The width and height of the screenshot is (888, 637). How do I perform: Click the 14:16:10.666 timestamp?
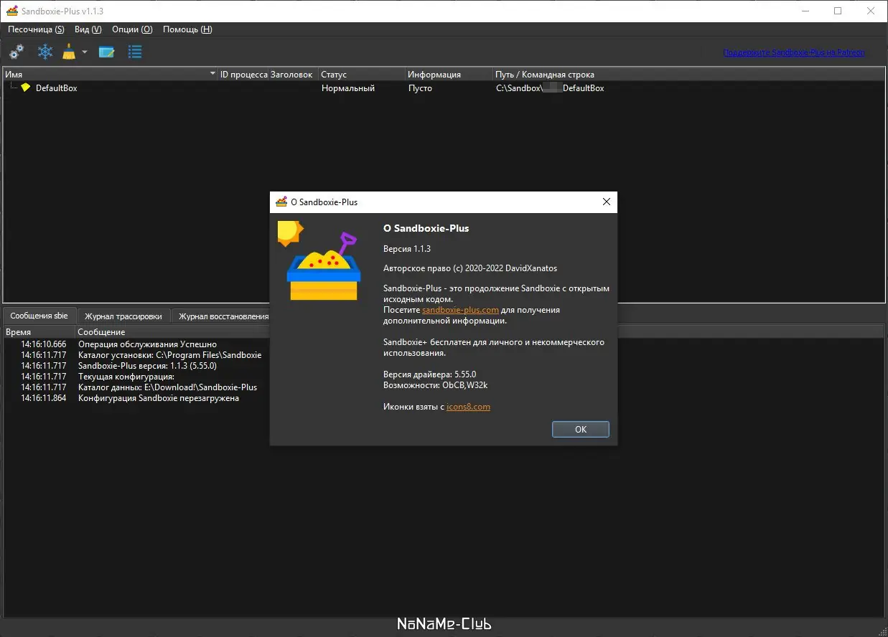click(x=43, y=344)
